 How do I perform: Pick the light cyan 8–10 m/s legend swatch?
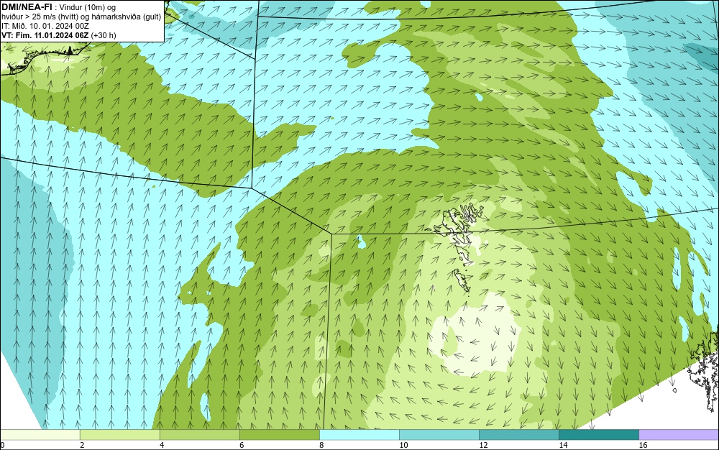[359, 435]
